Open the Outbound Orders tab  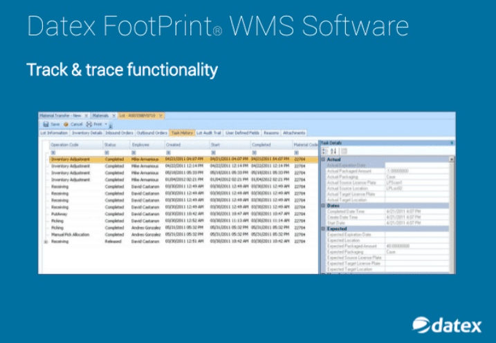151,133
